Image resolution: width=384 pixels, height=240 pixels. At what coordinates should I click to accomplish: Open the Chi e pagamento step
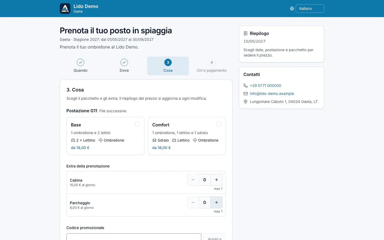212,66
